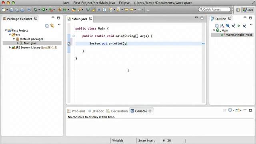Click the Skip All Breakpoints icon
Screen dimensions: 256x144
click(x=29, y=10)
